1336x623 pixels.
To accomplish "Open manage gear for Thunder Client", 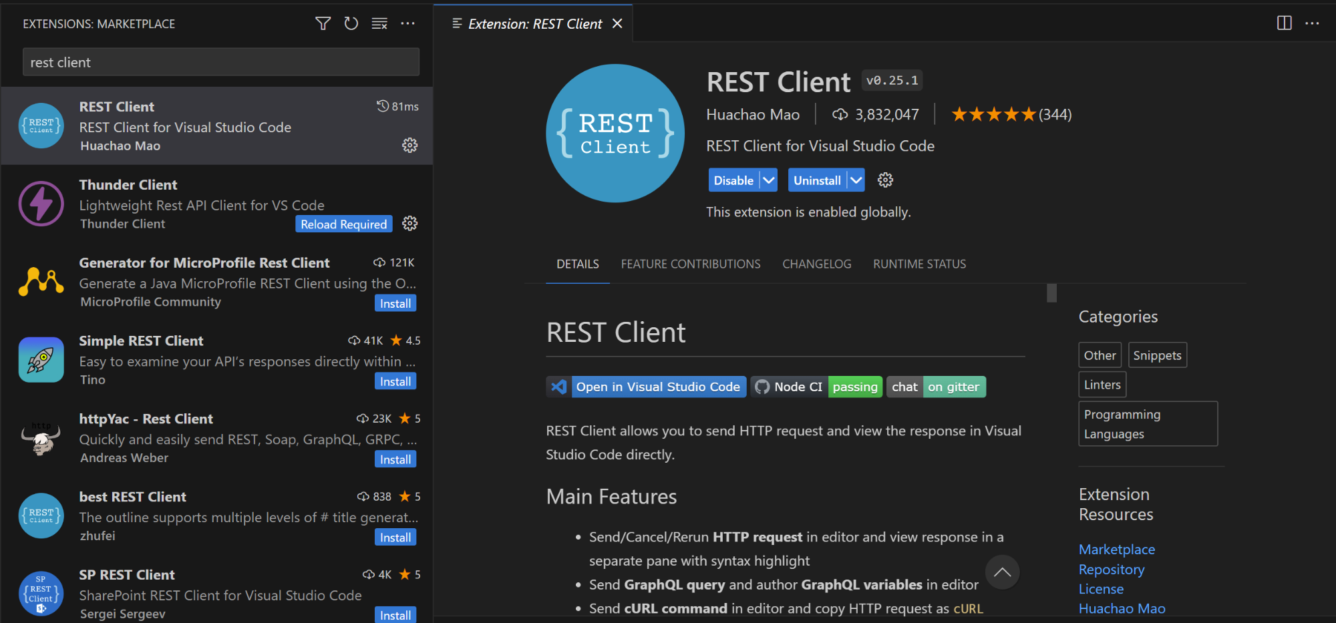I will (410, 224).
